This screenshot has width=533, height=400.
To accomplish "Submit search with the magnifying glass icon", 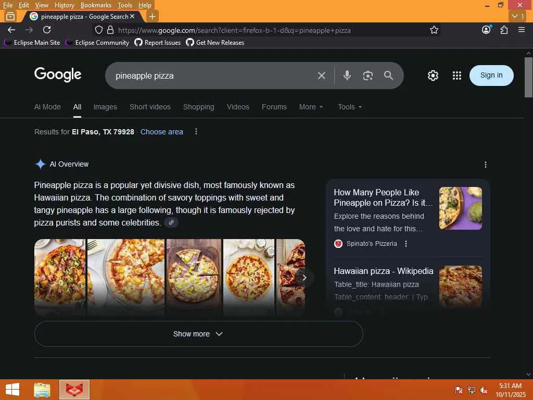I will pos(388,76).
